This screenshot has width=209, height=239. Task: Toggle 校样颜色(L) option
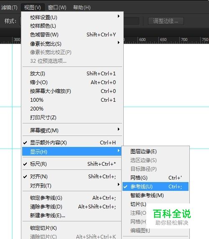(x=72, y=26)
